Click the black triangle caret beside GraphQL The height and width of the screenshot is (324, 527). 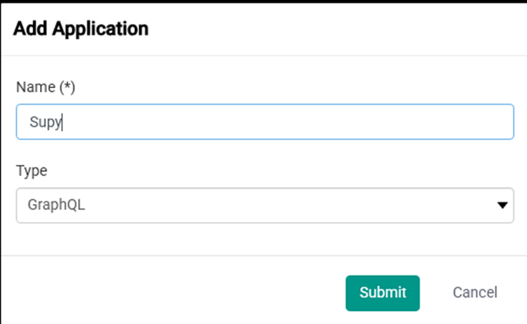point(502,205)
